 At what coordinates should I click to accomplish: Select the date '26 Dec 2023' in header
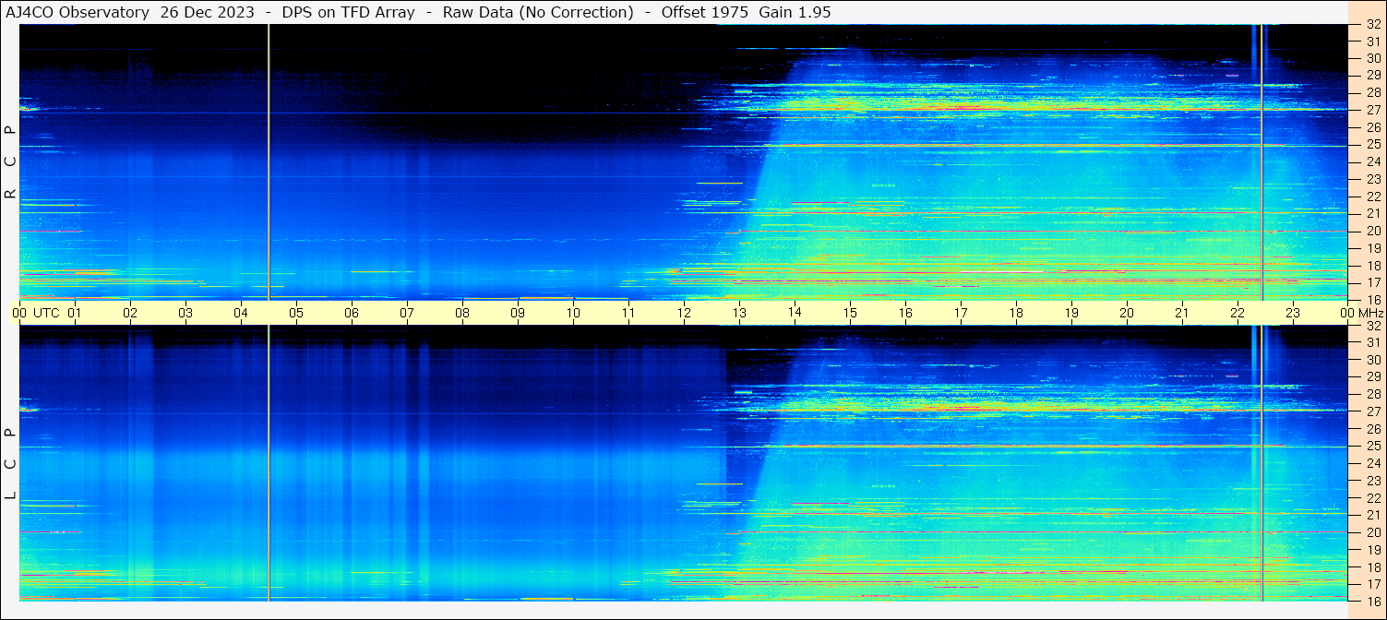pos(208,12)
